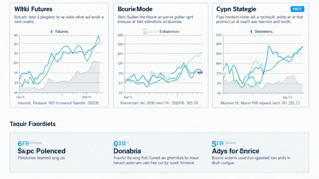
Task: Click the small grey tag beside 6EB
Action: 37,143
